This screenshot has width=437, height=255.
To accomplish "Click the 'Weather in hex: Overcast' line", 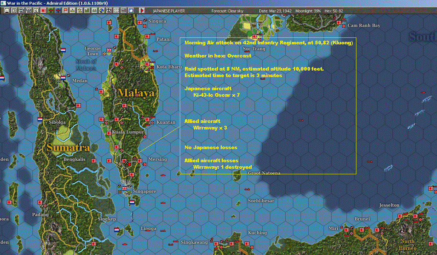I will 218,56.
